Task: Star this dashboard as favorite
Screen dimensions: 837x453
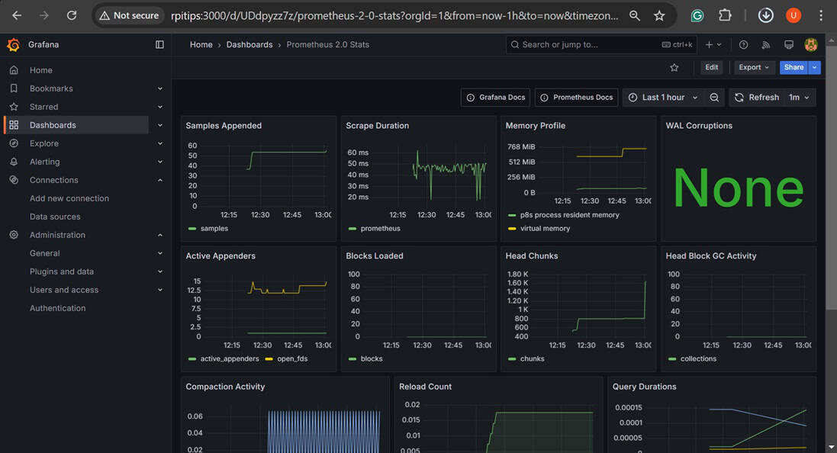Action: tap(674, 68)
